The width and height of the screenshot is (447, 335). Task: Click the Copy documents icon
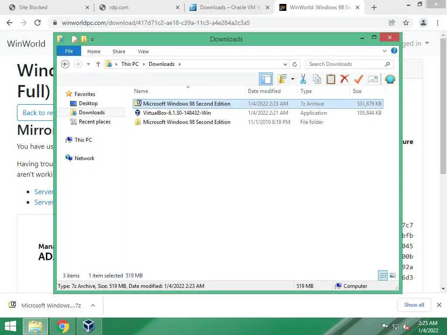pos(317,79)
